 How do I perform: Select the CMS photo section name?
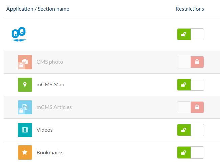tap(50, 62)
